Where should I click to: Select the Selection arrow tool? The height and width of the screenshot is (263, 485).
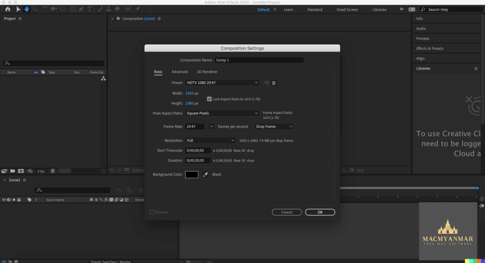point(18,9)
